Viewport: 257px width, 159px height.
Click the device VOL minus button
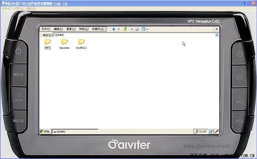(x=240, y=122)
